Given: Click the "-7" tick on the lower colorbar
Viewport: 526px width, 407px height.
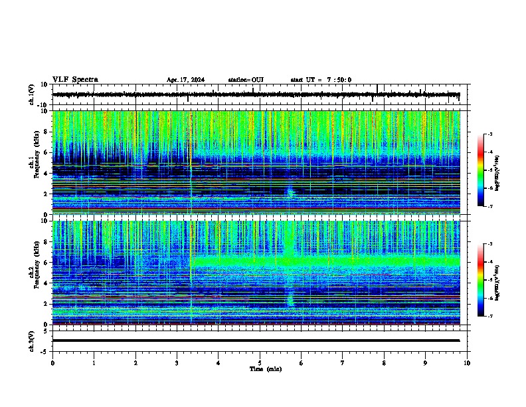Looking at the screenshot, I should pos(490,316).
